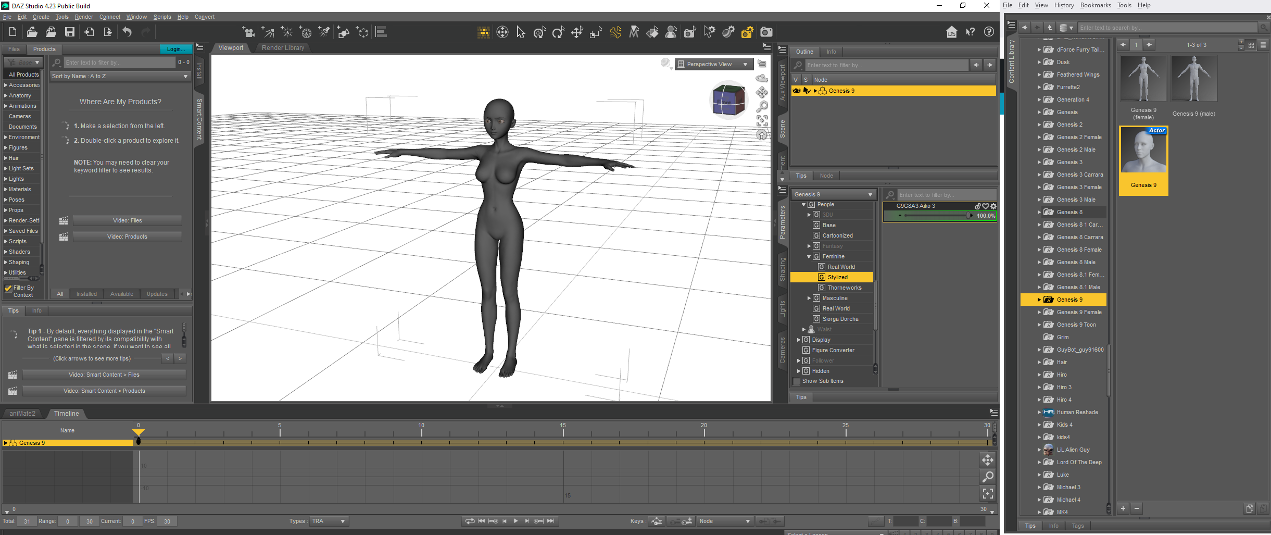The height and width of the screenshot is (535, 1271).
Task: Toggle visibility eye for Genesis 9 node
Action: point(796,91)
